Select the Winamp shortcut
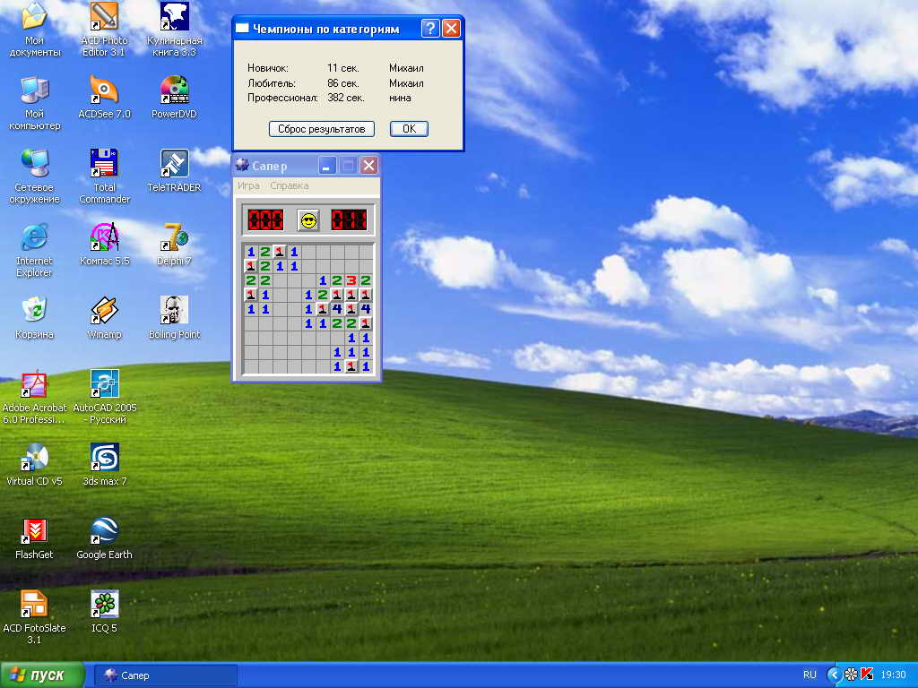This screenshot has width=918, height=688. point(104,318)
